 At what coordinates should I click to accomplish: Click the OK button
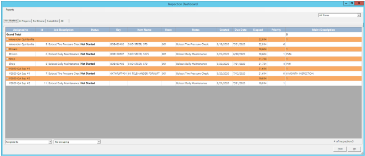click(x=354, y=149)
